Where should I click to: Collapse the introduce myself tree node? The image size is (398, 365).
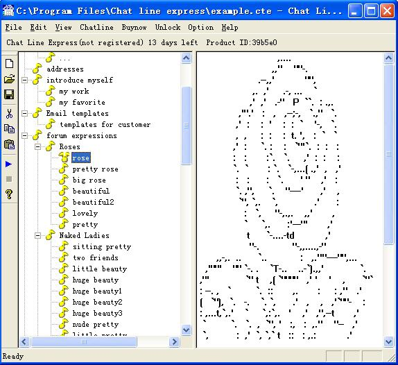[x=25, y=80]
